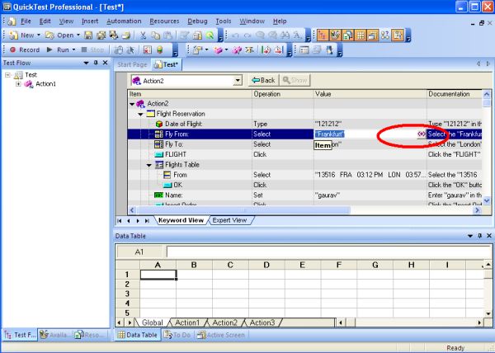Switch to the Expert View tab
The height and width of the screenshot is (353, 495).
click(229, 220)
